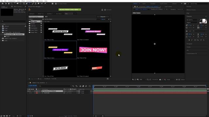Click the grid view icon under Pack Manager
This screenshot has height=117, width=209.
[107, 79]
